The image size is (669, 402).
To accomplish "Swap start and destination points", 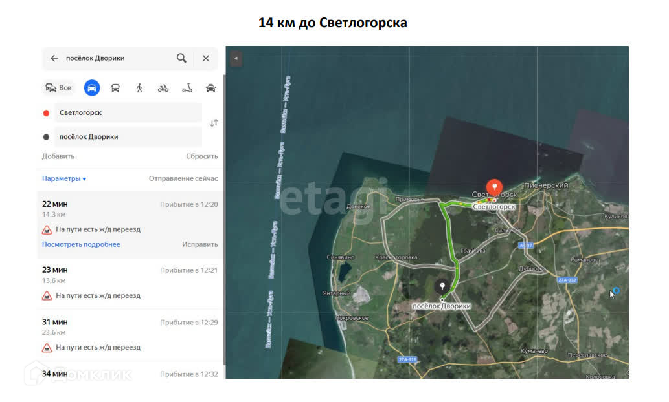I will coord(214,123).
